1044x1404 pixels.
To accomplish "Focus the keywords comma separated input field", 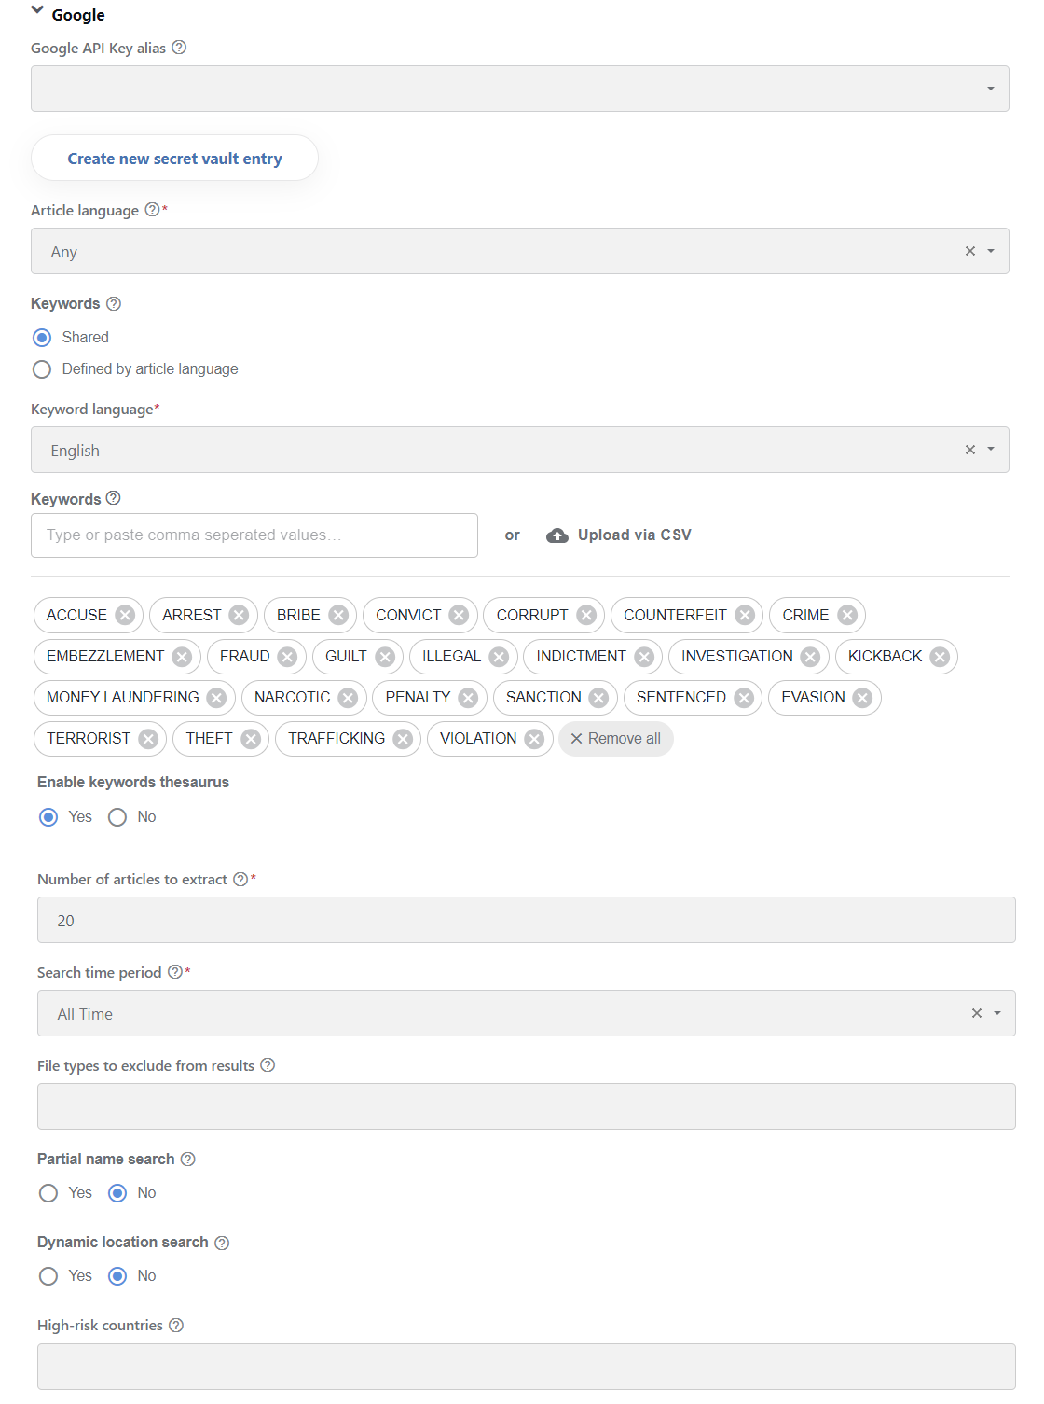I will click(254, 535).
